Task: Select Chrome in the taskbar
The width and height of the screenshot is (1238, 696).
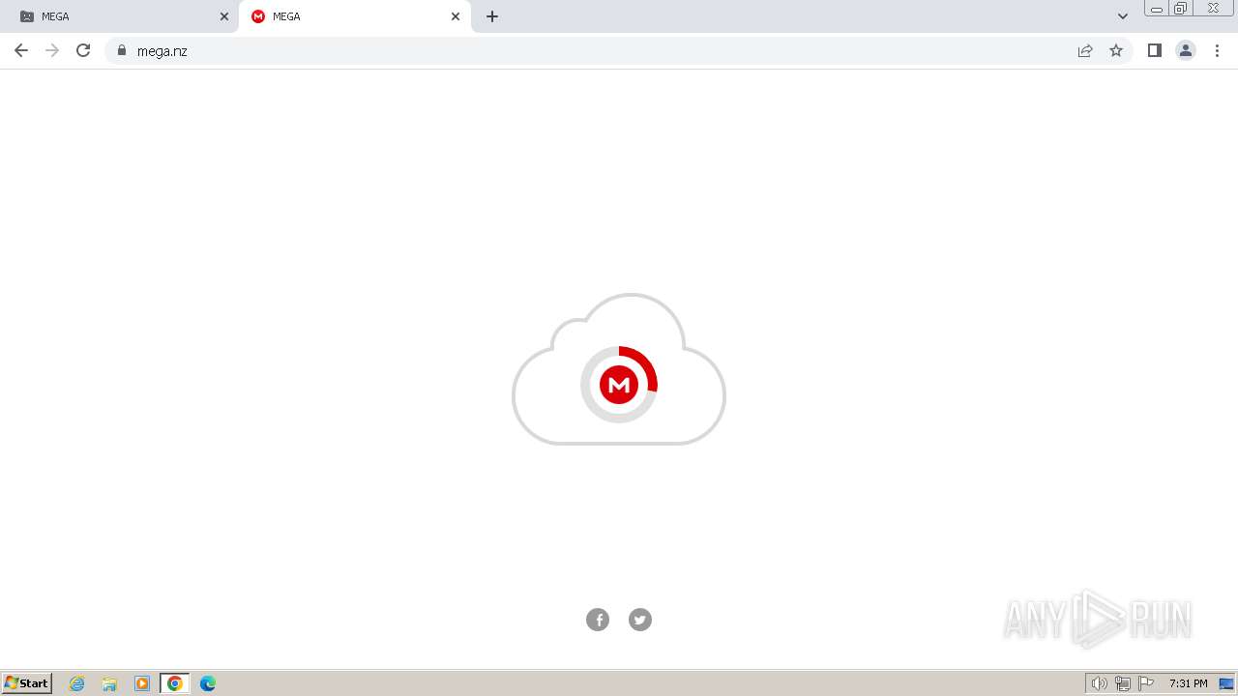Action: click(175, 683)
